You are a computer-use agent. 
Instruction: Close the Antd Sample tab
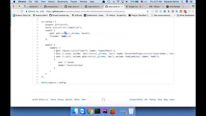(x=183, y=6)
